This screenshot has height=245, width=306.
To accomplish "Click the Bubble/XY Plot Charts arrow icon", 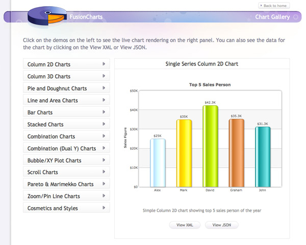I will tap(104, 161).
